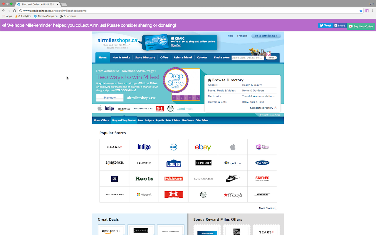Focus the Find a store search field

[248, 58]
